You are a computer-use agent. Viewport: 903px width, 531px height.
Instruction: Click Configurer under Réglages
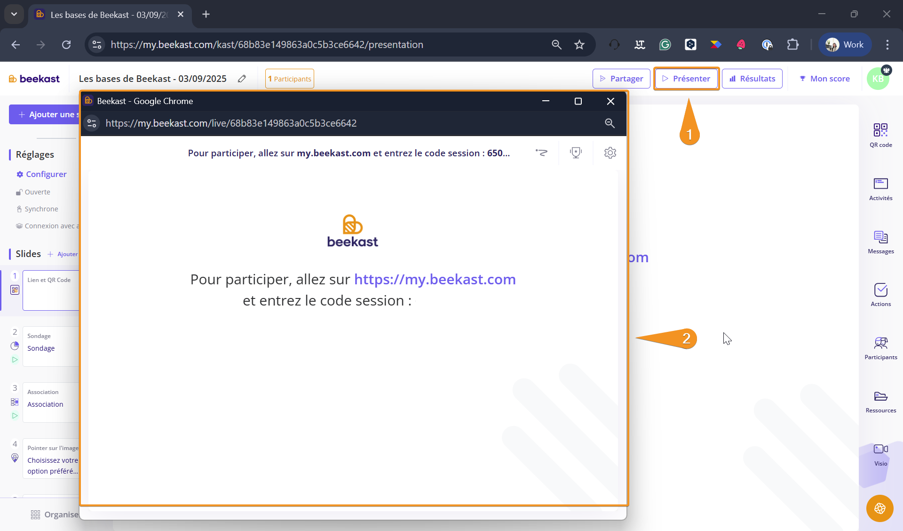tap(41, 174)
